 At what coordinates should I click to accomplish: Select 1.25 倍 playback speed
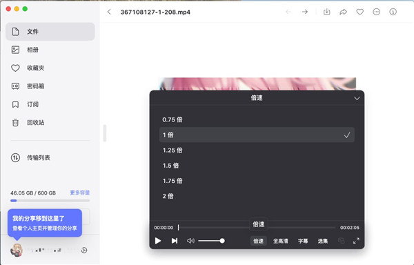(257, 150)
